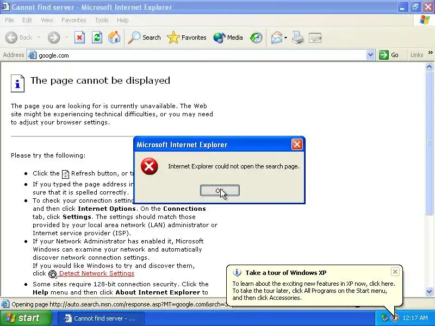The width and height of the screenshot is (435, 326).
Task: Click the heading The page cannot be displayed
Action: [100, 80]
